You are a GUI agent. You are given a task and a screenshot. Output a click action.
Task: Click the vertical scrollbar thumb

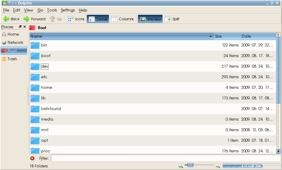pyautogui.click(x=278, y=70)
